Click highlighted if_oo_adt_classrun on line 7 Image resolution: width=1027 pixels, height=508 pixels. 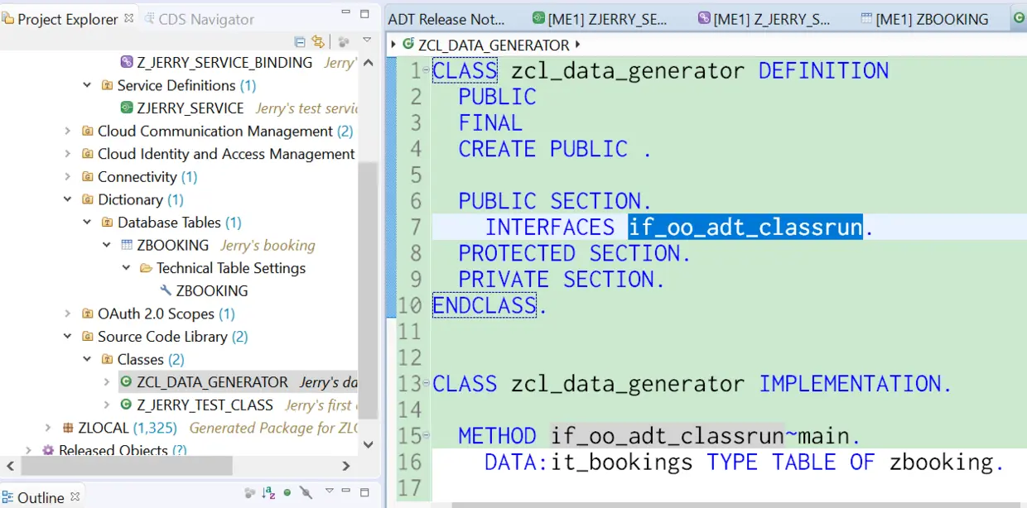point(745,227)
